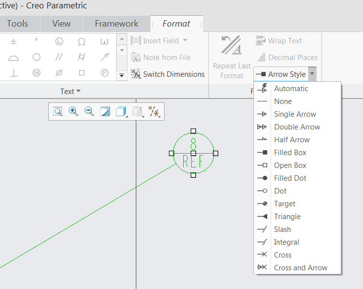Screen dimensions: 363x289
Task: Click the Zoom Out icon
Action: (x=89, y=111)
